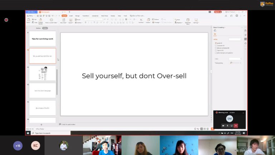Select the Solid fill radio option
This screenshot has height=155, width=275.
coord(216,43)
